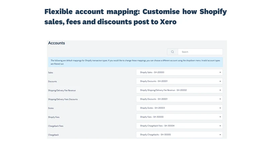Click the blue default mappings info banner
268x151 pixels.
(x=135, y=62)
